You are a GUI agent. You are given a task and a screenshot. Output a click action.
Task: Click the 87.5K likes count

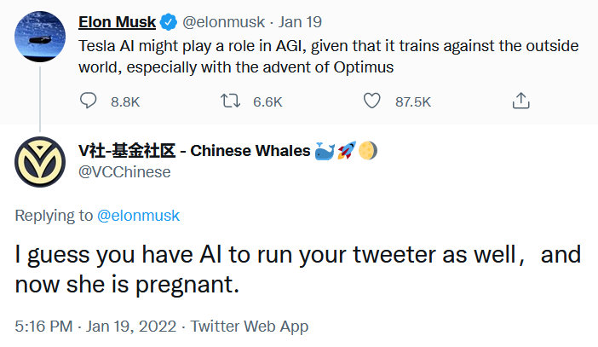click(x=413, y=101)
